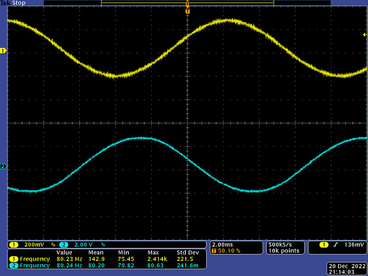Click the 2.00ms timebase readout
Viewport: 368px width, 276px height.
pos(223,245)
